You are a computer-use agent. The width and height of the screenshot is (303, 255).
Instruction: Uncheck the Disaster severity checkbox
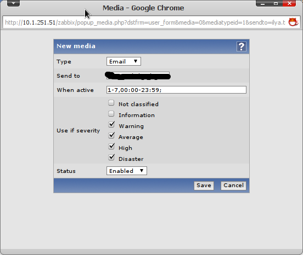[111, 158]
